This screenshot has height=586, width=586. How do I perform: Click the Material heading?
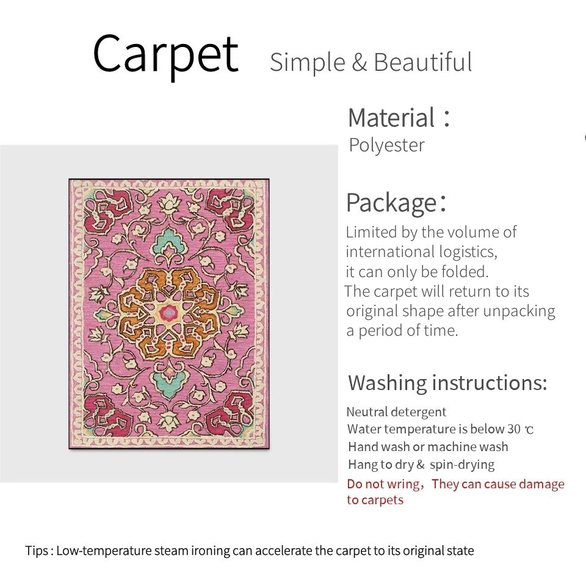399,118
